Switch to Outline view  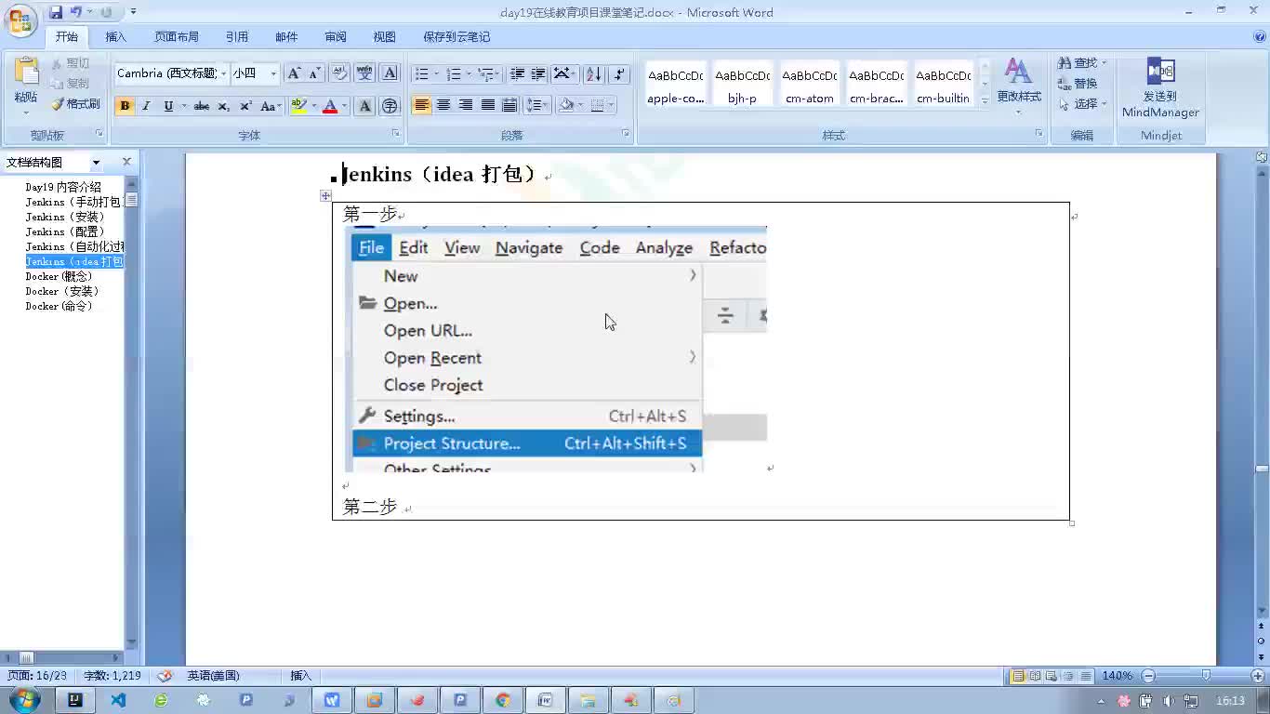pyautogui.click(x=1068, y=676)
